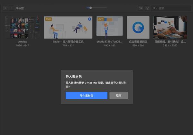Image resolution: width=193 pixels, height=135 pixels.
Task: Click the "Eagle – 图片管理必备工具" name
Action: click(68, 42)
